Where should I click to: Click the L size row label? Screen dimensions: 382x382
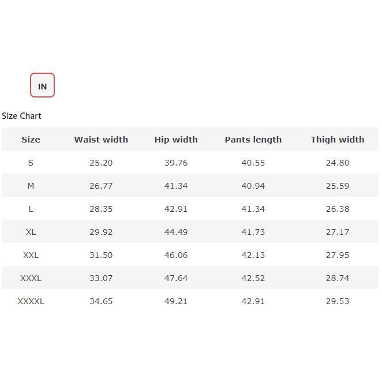[31, 209]
